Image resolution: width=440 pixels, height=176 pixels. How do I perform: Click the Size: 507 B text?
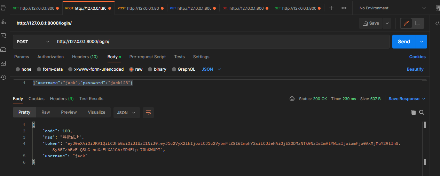coord(370,99)
